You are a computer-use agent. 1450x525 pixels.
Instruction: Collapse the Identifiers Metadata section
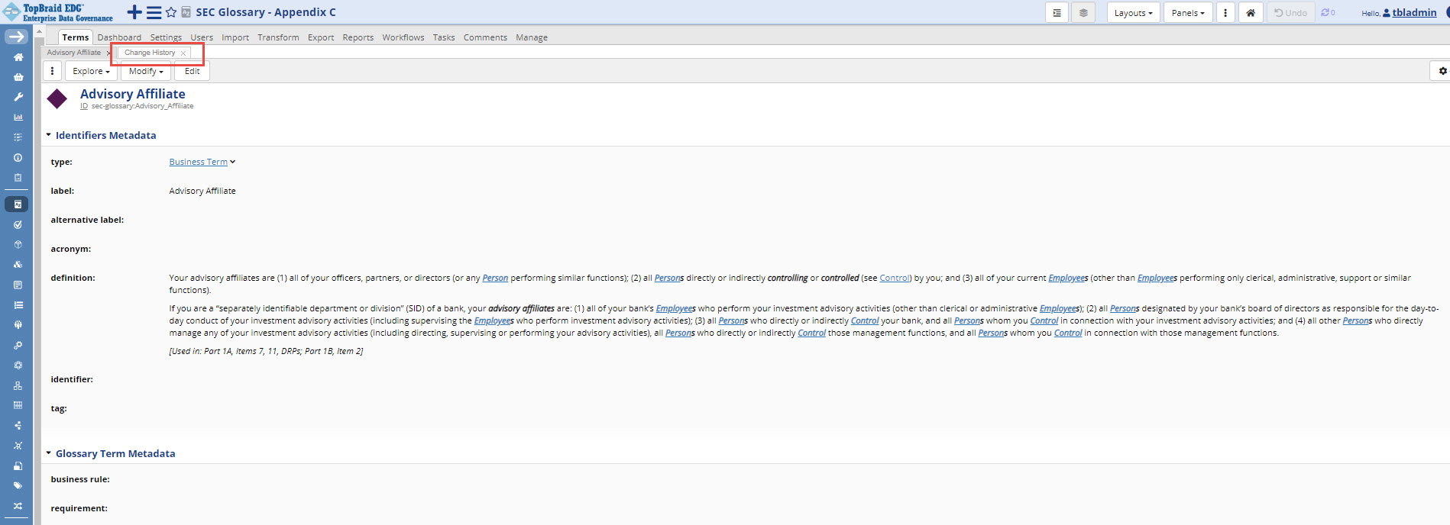pos(49,135)
